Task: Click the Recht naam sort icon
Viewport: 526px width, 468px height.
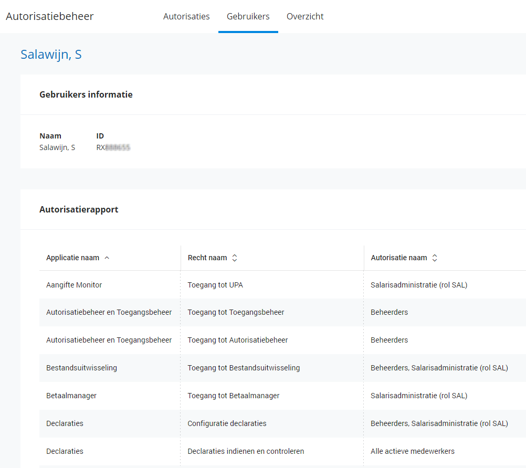Action: point(235,258)
